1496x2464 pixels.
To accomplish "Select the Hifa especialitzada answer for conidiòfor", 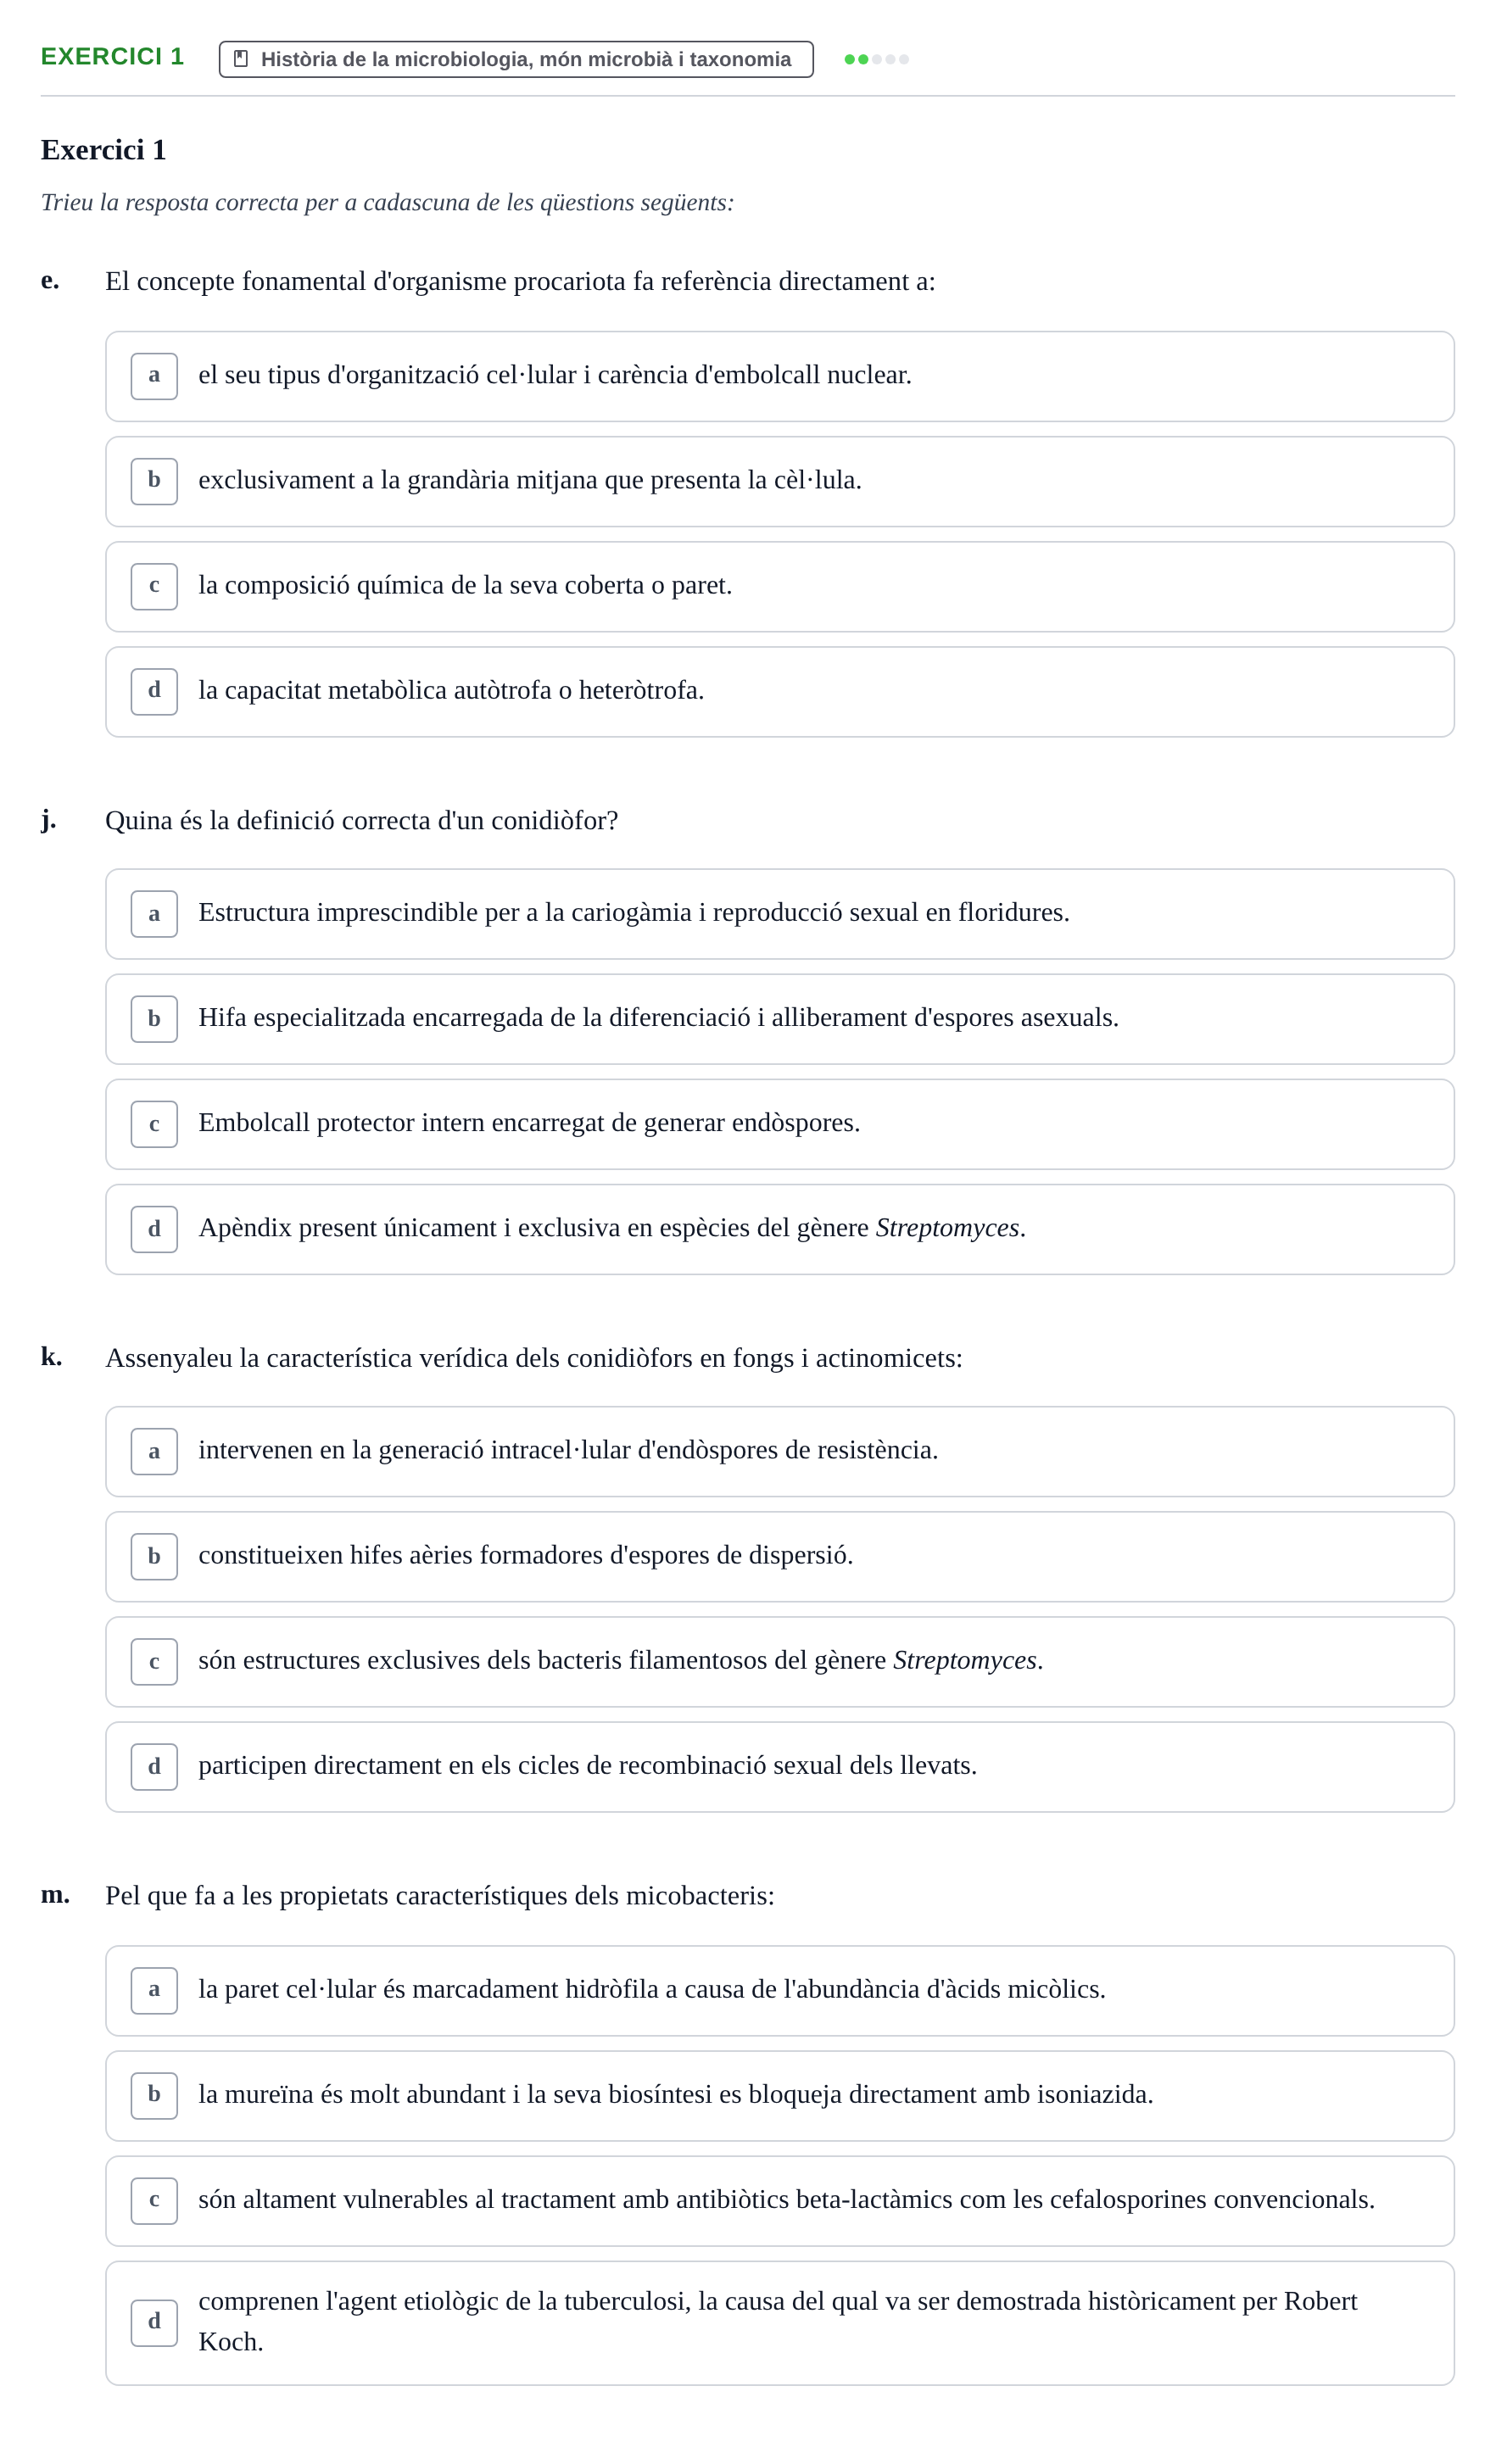I will point(780,1019).
